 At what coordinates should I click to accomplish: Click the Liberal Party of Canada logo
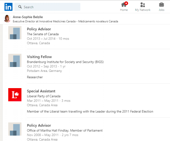(15, 95)
